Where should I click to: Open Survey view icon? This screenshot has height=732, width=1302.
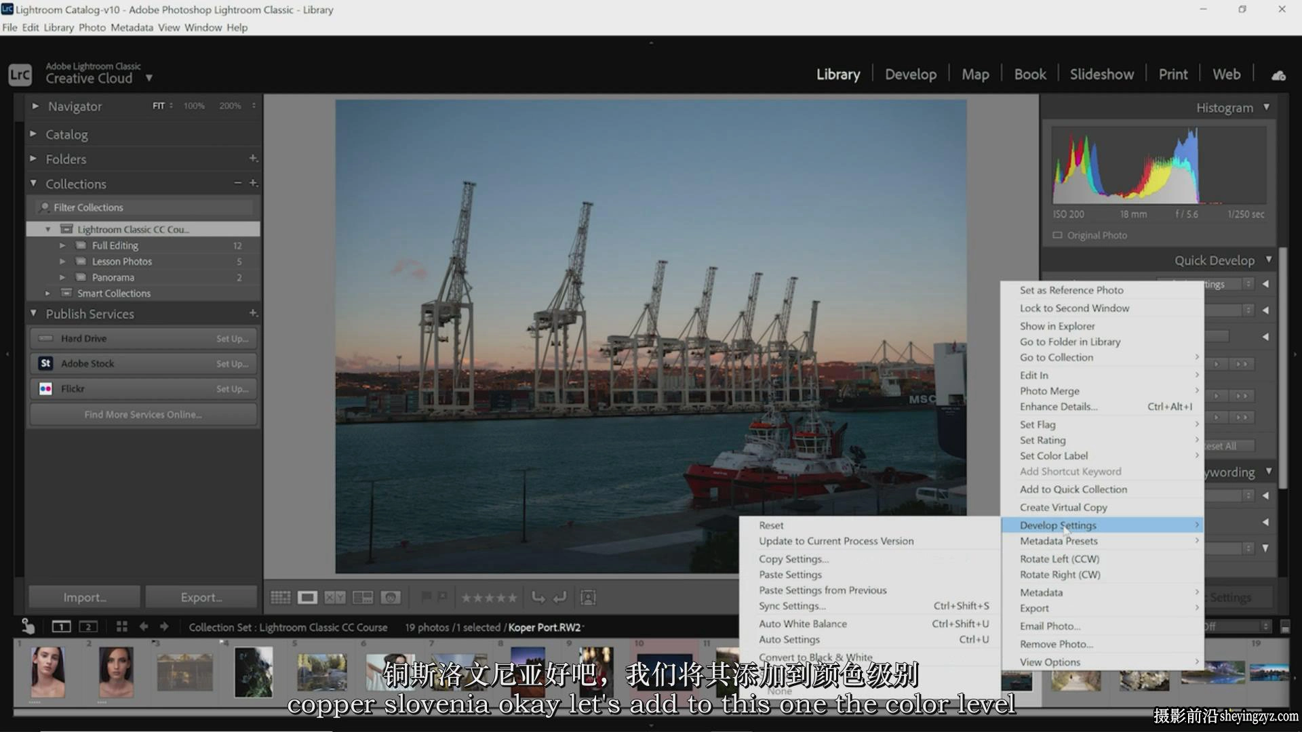(363, 597)
